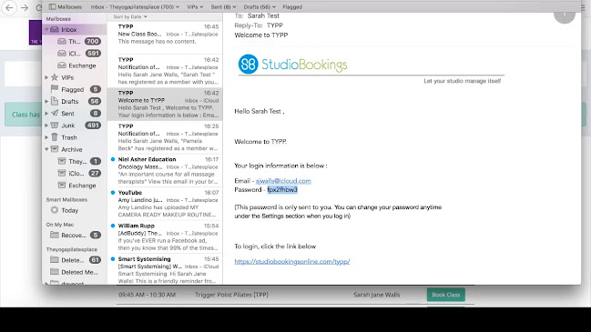Open the TYPP New Class Boo... message at 16:45
This screenshot has width=591, height=332.
pyautogui.click(x=165, y=36)
